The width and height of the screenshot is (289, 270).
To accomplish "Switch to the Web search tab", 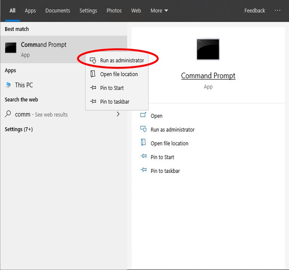I will (x=136, y=11).
